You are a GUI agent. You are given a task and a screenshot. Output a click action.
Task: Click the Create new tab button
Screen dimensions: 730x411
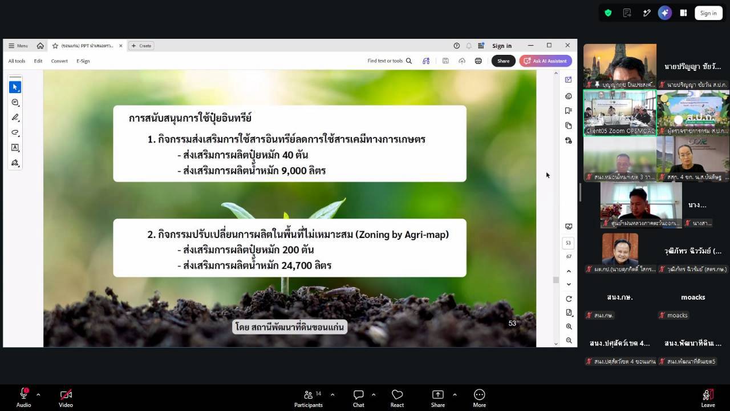(141, 46)
